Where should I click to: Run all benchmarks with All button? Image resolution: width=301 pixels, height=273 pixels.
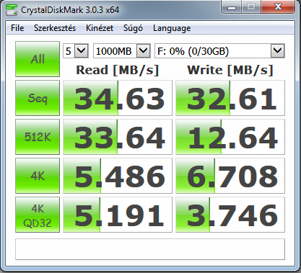coord(38,59)
